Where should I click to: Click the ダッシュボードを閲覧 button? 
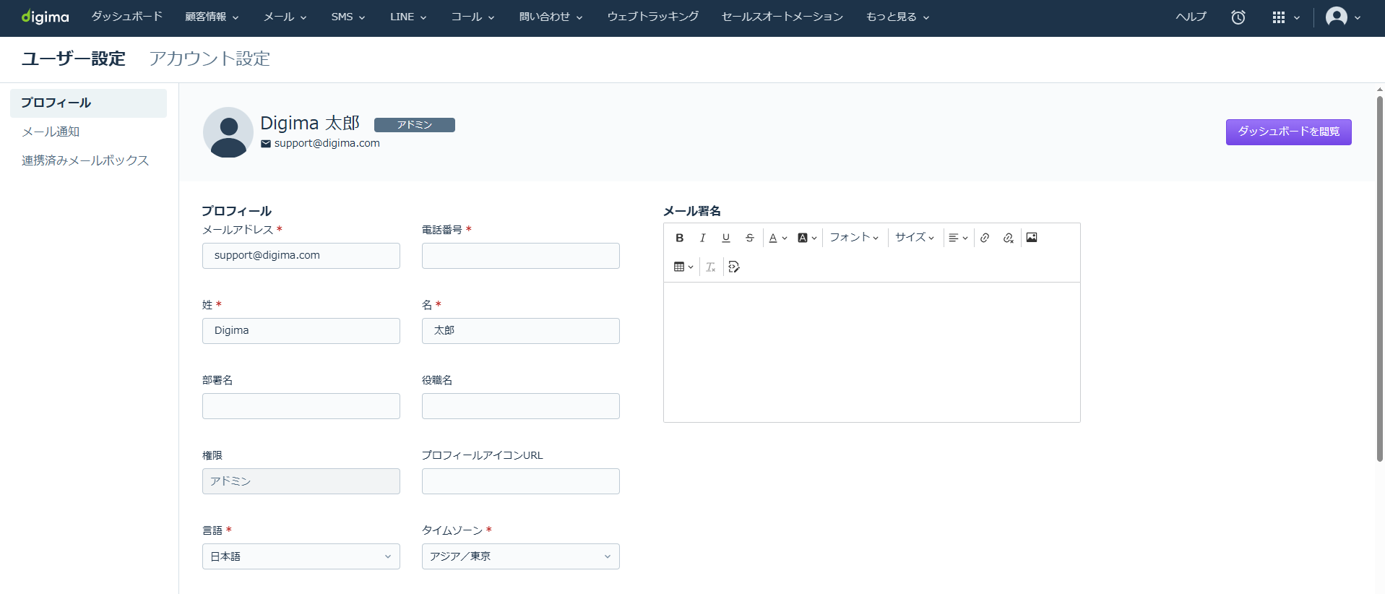pos(1288,132)
